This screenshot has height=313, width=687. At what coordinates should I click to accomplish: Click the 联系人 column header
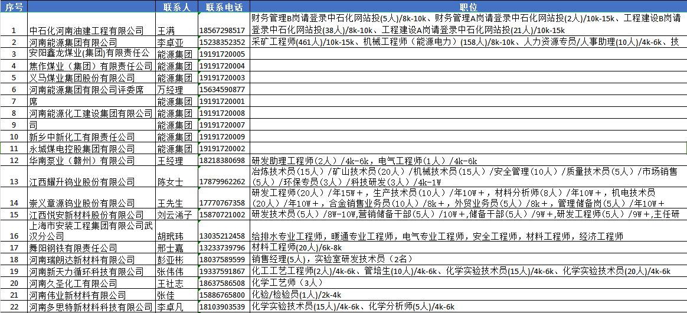(176, 6)
